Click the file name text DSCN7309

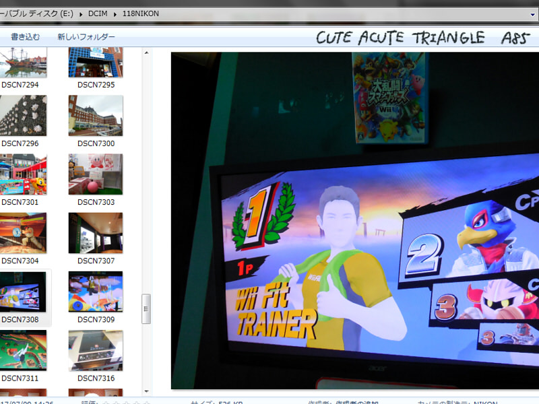[96, 320]
